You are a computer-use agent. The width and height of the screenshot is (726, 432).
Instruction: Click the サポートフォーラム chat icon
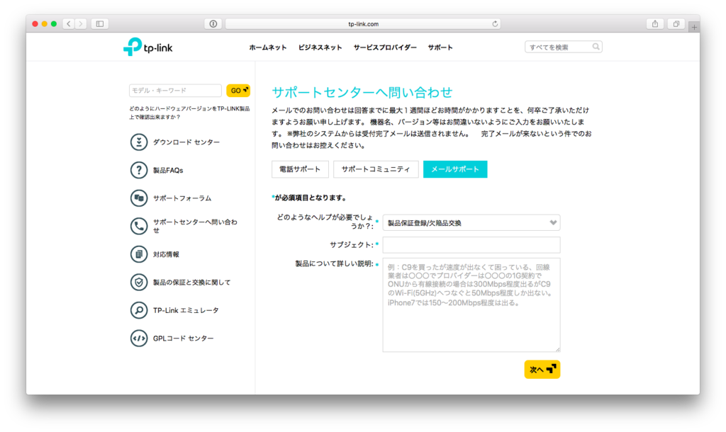(x=138, y=198)
